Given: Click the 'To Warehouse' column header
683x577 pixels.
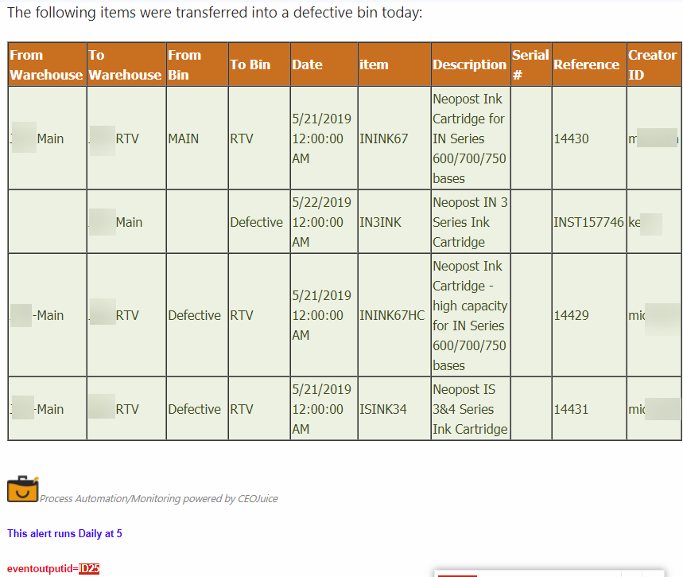Looking at the screenshot, I should click(126, 64).
